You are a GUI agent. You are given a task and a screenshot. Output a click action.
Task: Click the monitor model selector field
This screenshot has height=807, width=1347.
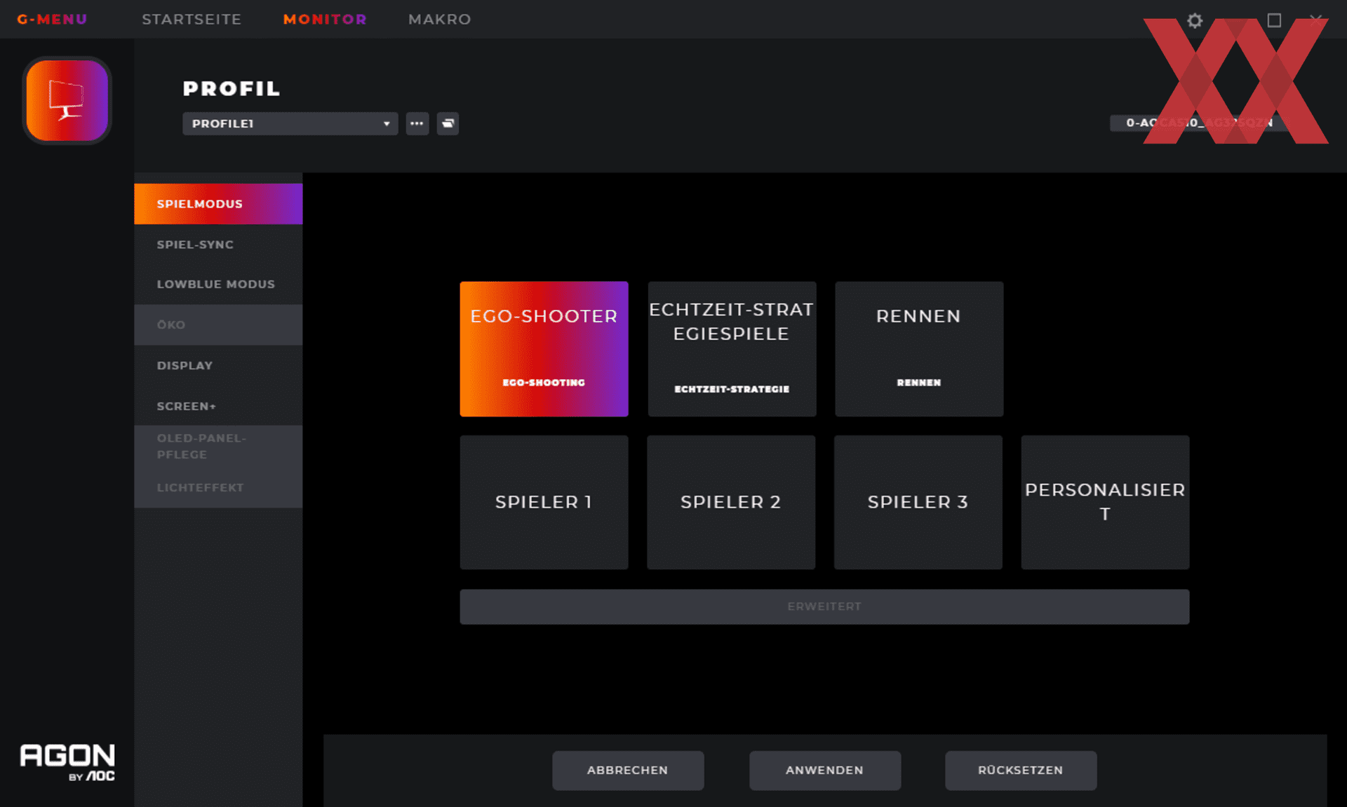point(1200,123)
